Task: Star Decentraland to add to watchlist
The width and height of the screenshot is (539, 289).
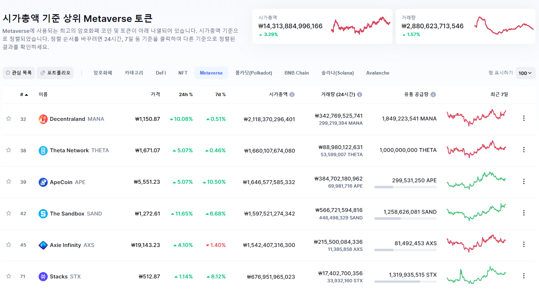Action: point(9,119)
